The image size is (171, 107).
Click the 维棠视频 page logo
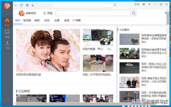27,13
